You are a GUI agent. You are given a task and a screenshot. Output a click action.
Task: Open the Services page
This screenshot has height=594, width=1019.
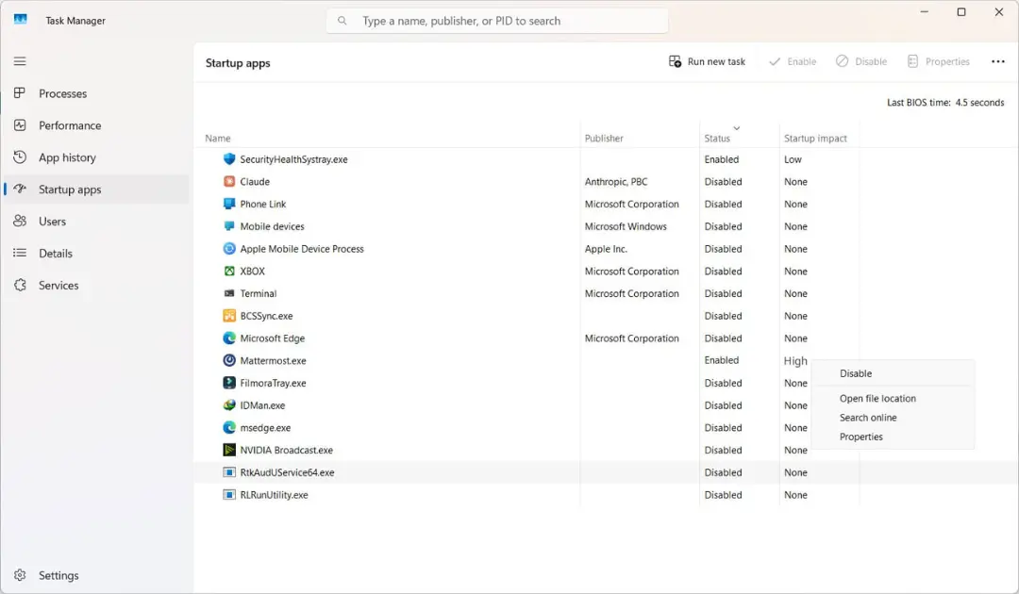click(96, 285)
